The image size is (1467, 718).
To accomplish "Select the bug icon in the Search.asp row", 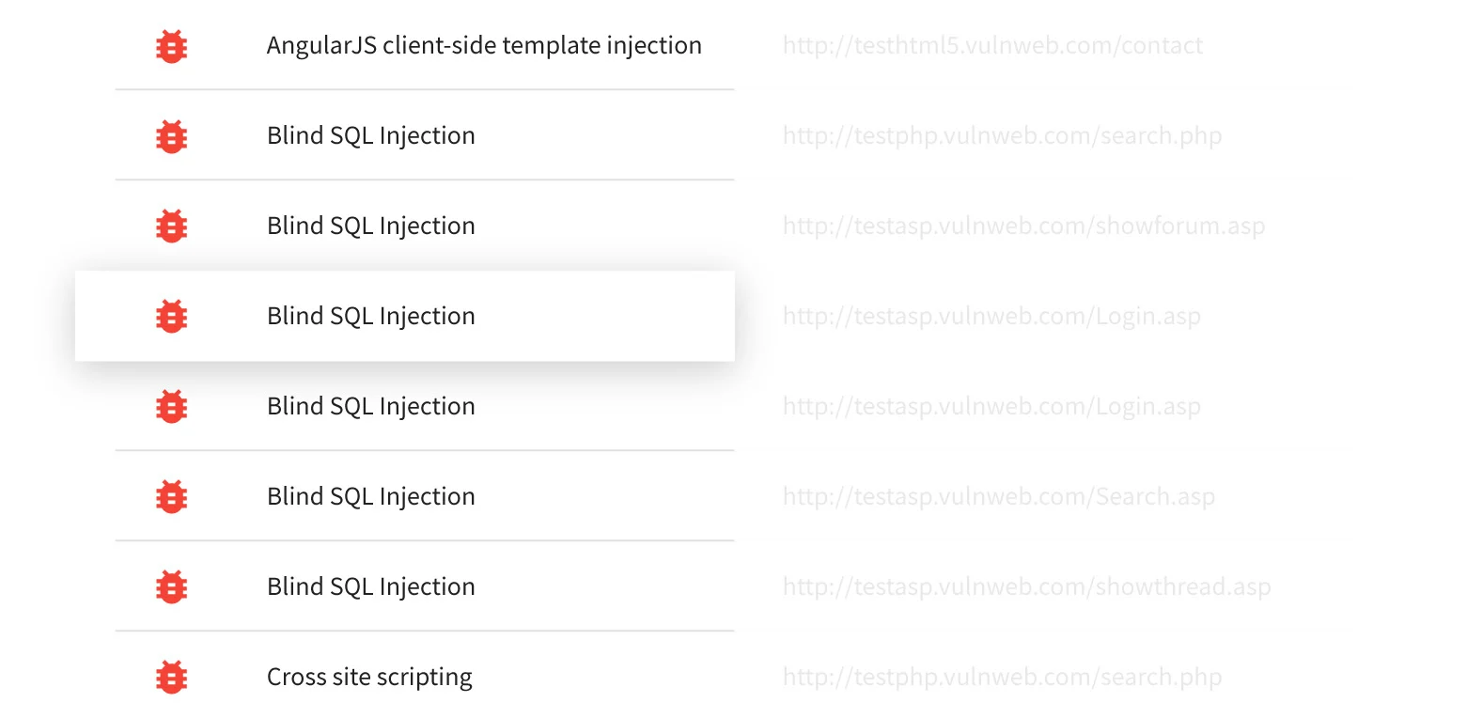I will pos(171,497).
